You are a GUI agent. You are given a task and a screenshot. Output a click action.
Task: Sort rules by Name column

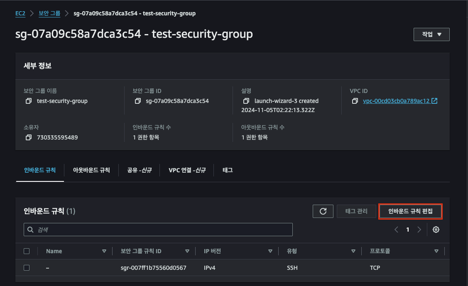104,251
